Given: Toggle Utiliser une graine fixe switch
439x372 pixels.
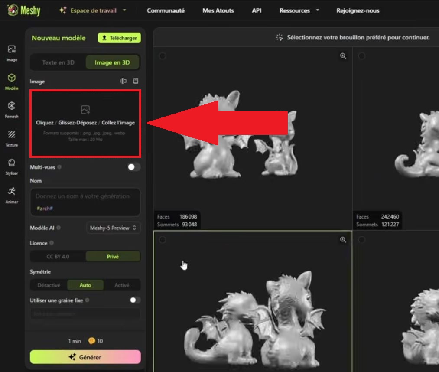Looking at the screenshot, I should click(x=135, y=300).
